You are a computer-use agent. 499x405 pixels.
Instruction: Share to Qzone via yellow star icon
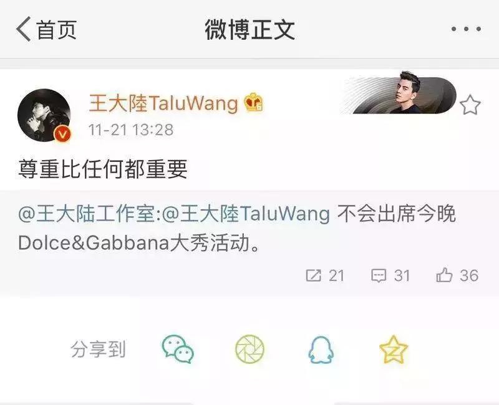coord(394,350)
